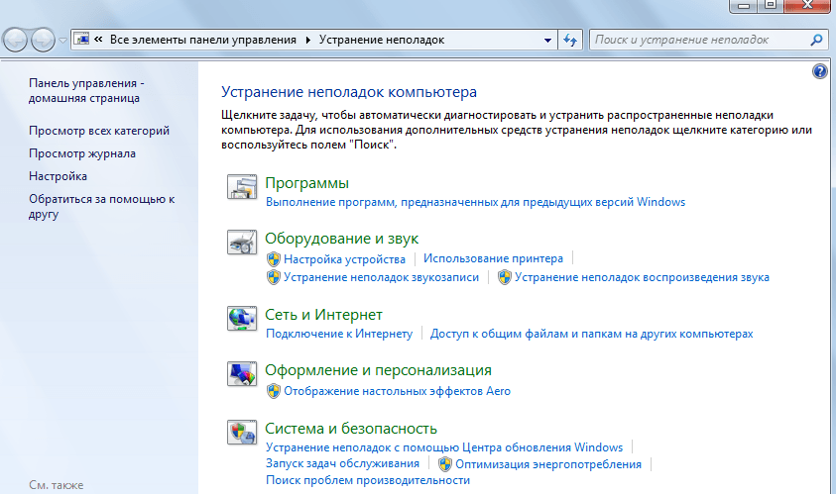Click the Система и безопасность category icon
Image resolution: width=836 pixels, height=494 pixels.
point(242,433)
